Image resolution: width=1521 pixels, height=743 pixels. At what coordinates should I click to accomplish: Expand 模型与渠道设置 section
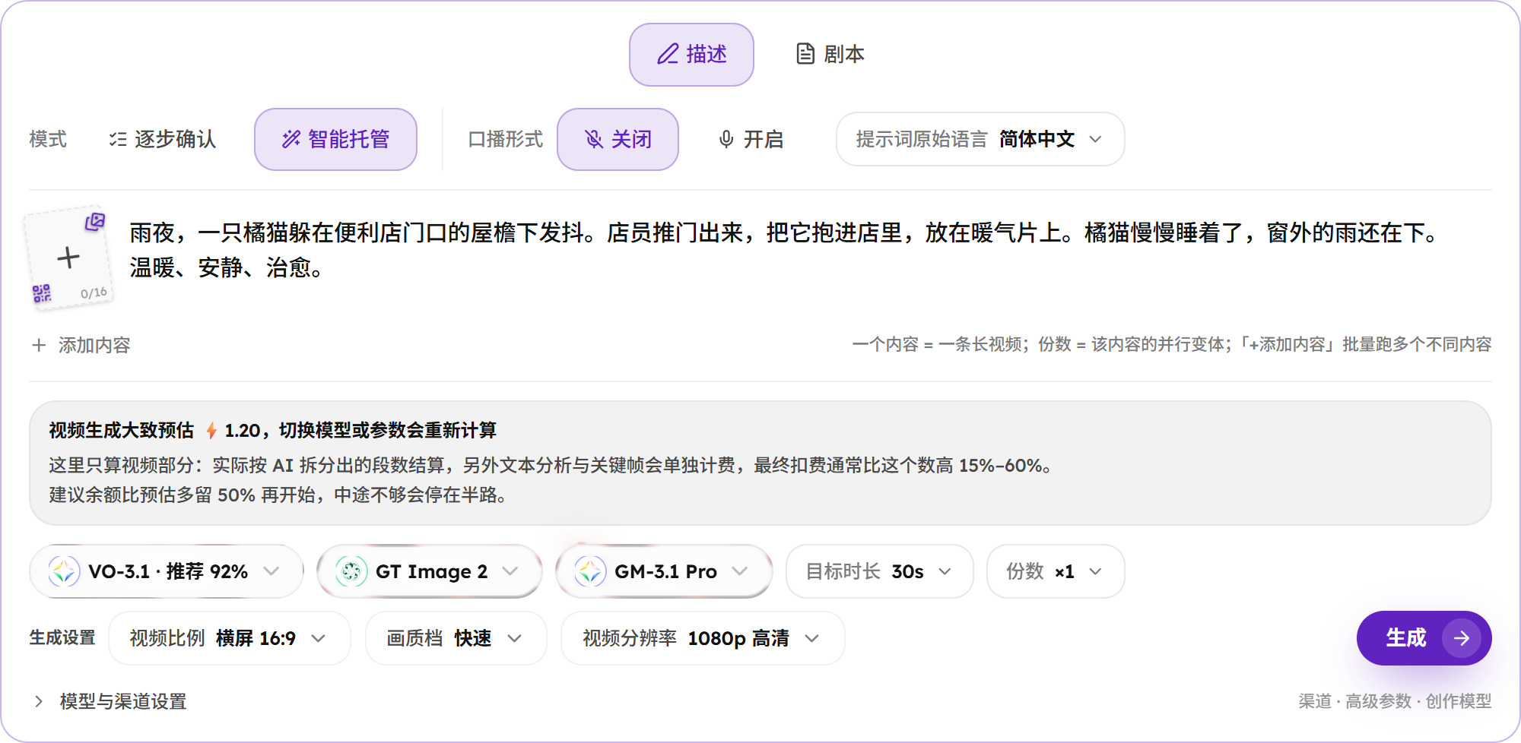coord(110,701)
